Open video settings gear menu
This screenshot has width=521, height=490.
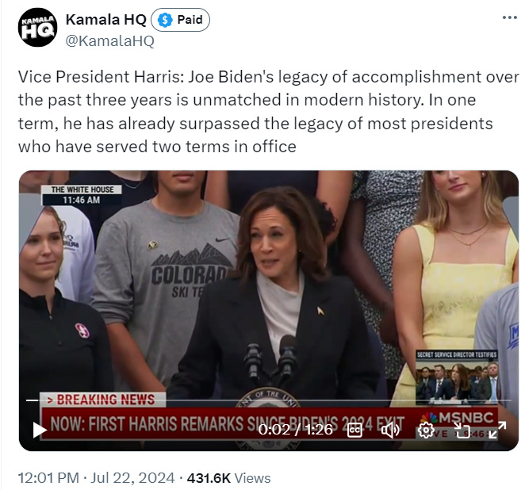click(x=426, y=431)
